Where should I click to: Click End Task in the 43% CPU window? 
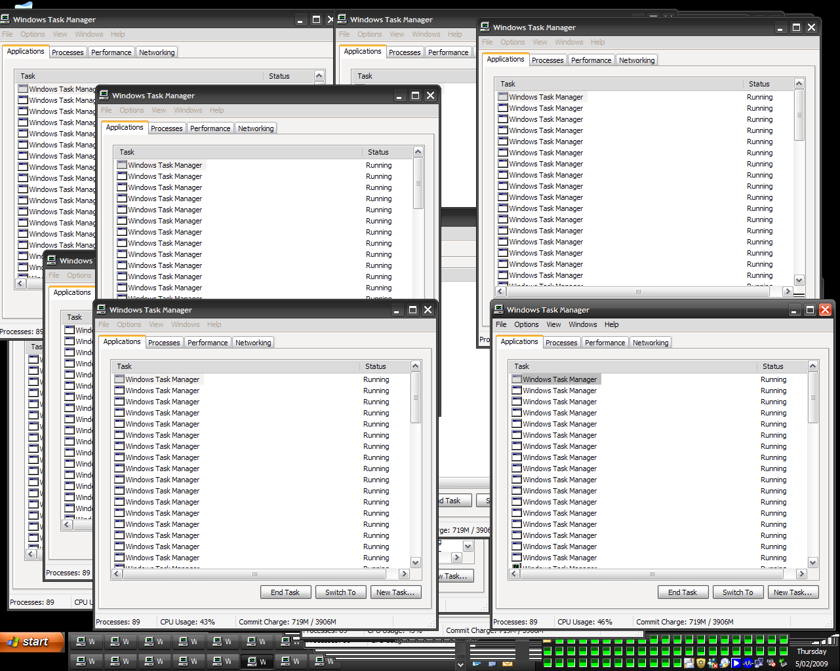[x=285, y=592]
